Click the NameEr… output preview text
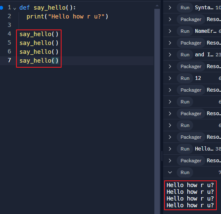Image resolution: width=221 pixels, height=214 pixels. [x=205, y=31]
